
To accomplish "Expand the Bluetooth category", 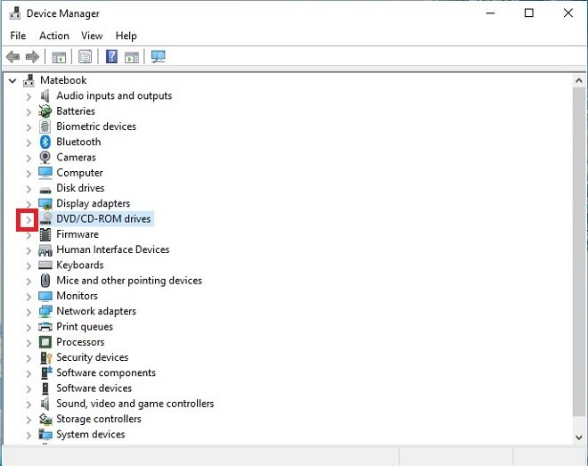I will click(x=29, y=143).
